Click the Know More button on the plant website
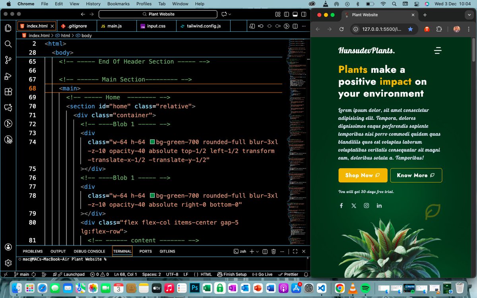 click(416, 175)
